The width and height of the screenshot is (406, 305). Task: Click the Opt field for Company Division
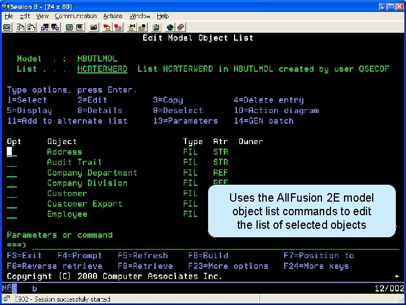click(12, 183)
